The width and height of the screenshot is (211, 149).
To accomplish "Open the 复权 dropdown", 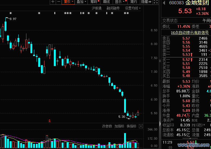I will [x=68, y=2].
